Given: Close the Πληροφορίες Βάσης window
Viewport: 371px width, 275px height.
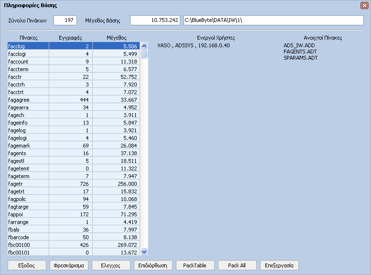Looking at the screenshot, I should [x=364, y=5].
